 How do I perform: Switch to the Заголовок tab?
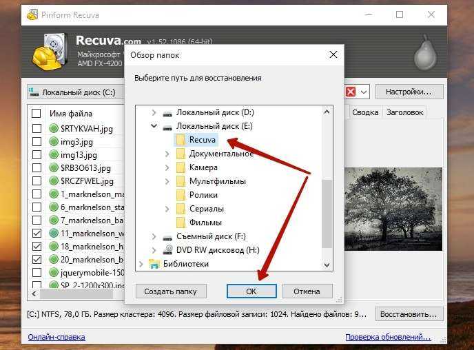[405, 112]
